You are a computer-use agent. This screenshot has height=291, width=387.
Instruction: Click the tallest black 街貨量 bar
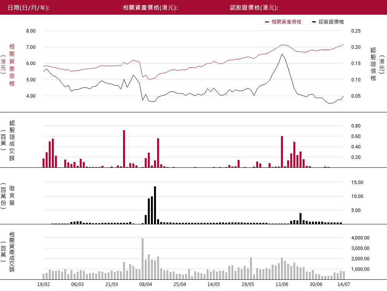click(x=155, y=205)
